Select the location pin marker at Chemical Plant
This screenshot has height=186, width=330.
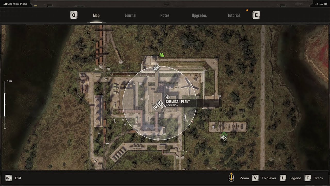point(160,104)
